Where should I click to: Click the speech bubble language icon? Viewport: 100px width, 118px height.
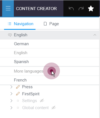click(x=10, y=35)
